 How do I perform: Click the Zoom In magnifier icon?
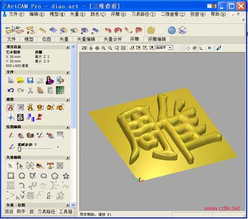coord(104,48)
